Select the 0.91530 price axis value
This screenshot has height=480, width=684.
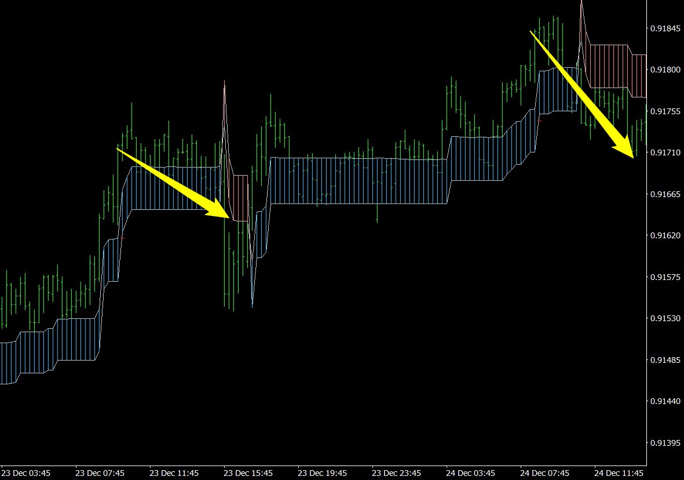[x=665, y=318]
